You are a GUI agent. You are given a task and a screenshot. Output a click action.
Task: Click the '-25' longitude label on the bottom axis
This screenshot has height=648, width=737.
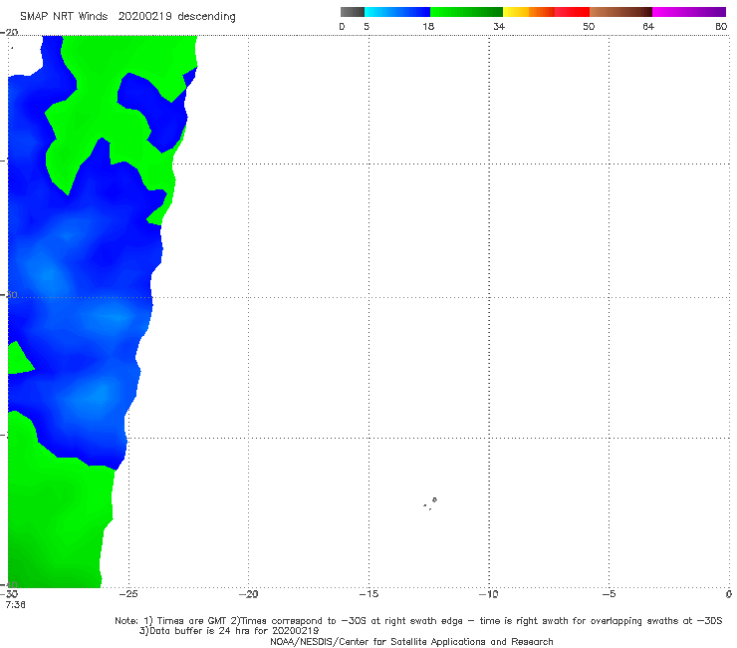tap(128, 594)
